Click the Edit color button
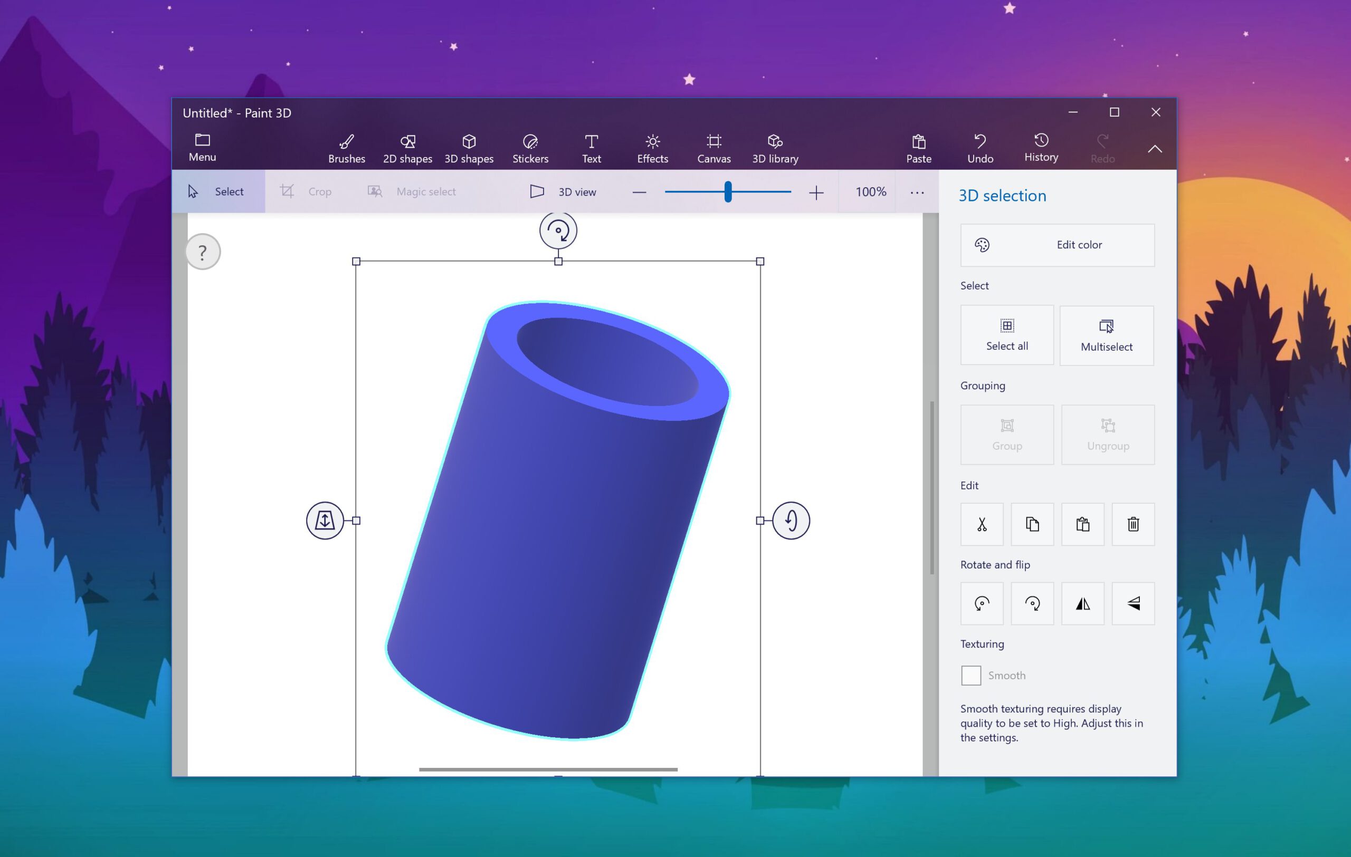Viewport: 1351px width, 857px height. [1058, 245]
